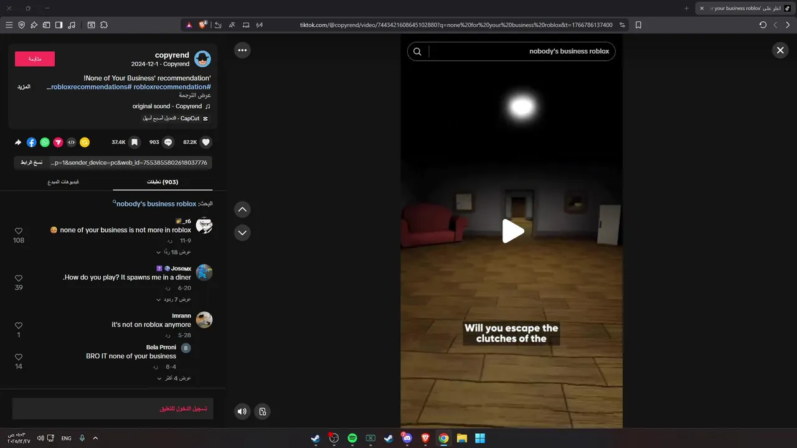Share the video to Facebook
This screenshot has width=797, height=448.
32,142
